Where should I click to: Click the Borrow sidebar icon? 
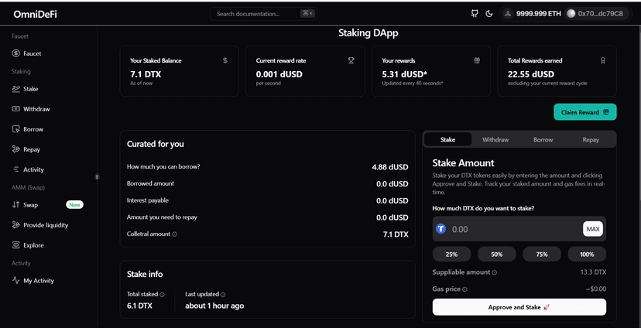pos(16,129)
